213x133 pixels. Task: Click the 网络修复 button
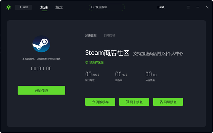[168, 102]
